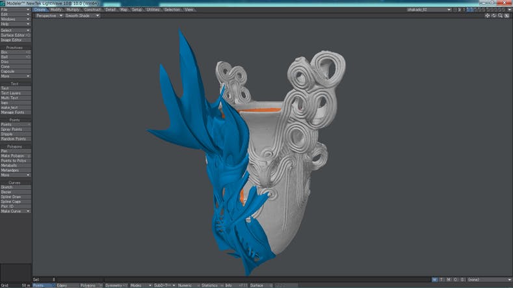Viewport: 513px width, 288px height.
Task: Open the Smooth Shade rendering dropdown
Action: [83, 16]
